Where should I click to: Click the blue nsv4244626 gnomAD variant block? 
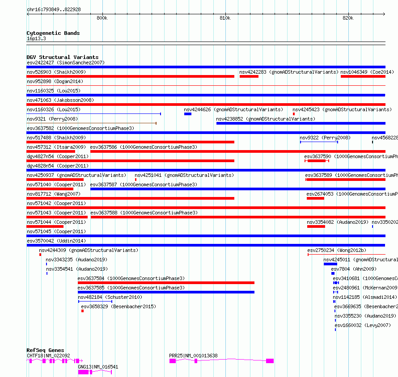(188, 114)
